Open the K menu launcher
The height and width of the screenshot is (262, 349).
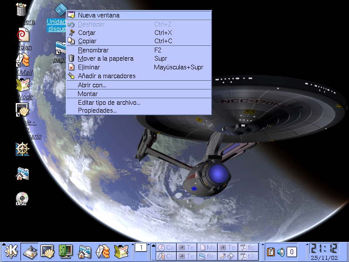coord(11,252)
